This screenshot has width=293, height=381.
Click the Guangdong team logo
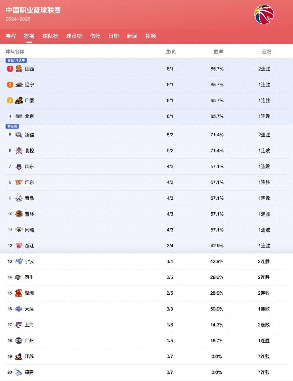pos(19,182)
